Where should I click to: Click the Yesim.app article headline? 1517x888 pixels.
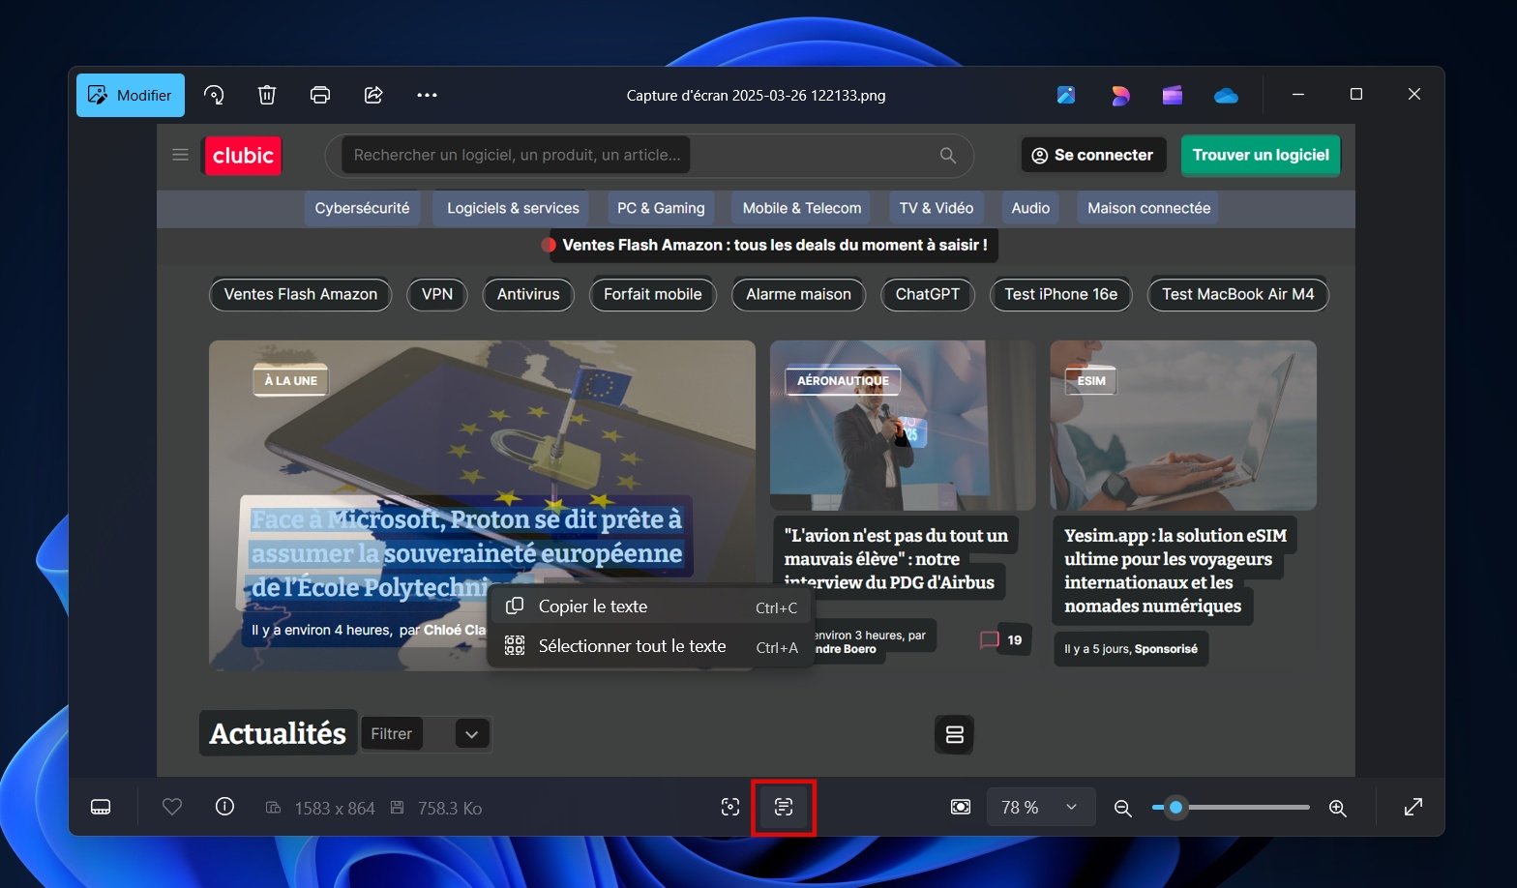[1175, 571]
